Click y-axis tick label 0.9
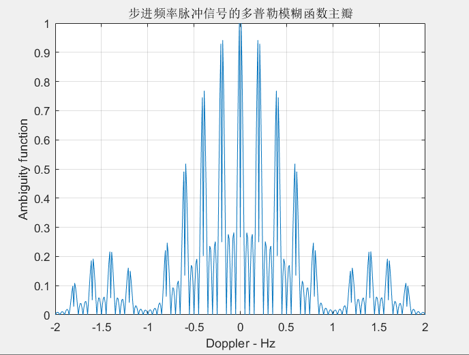Viewport: 469px width, 355px height. coord(42,53)
